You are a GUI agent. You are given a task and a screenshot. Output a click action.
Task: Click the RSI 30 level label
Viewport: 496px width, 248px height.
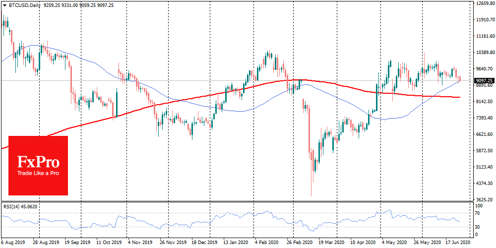click(x=478, y=227)
